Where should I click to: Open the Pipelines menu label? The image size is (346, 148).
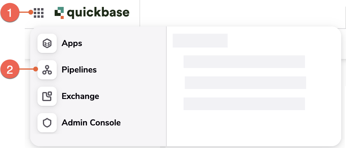coord(79,70)
